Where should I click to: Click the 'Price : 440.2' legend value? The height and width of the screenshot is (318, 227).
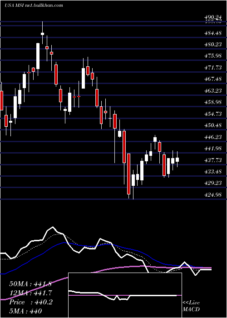tap(31, 302)
